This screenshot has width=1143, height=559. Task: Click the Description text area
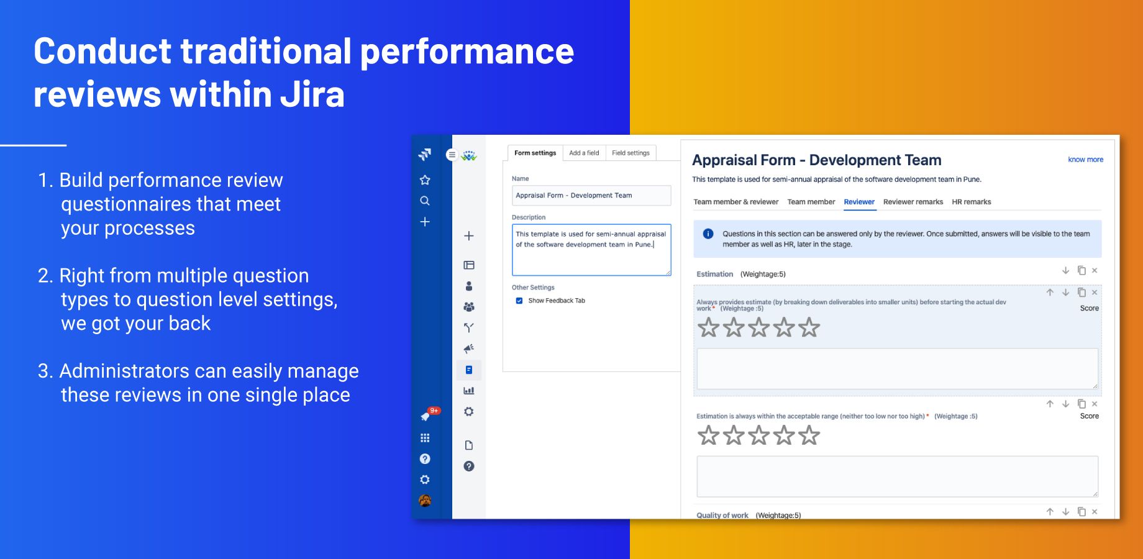[x=591, y=250]
